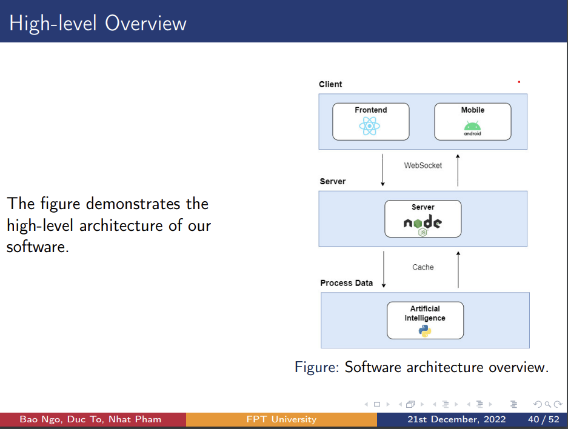Click the "Process Data" heading
This screenshot has height=429, width=568.
coord(347,283)
